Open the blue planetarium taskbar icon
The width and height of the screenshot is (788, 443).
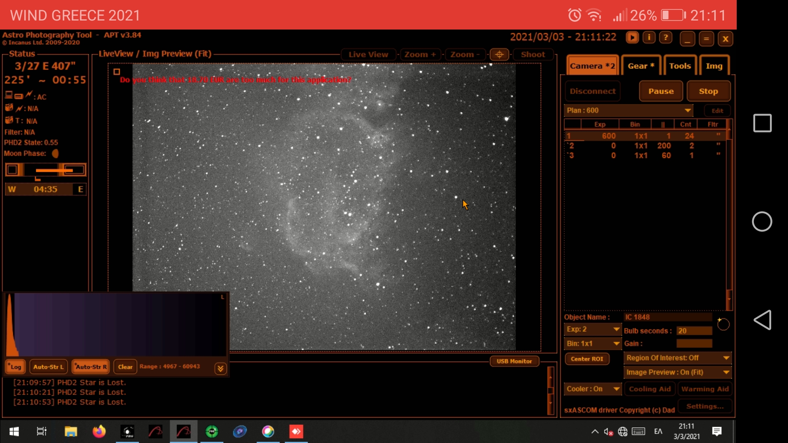click(x=240, y=432)
